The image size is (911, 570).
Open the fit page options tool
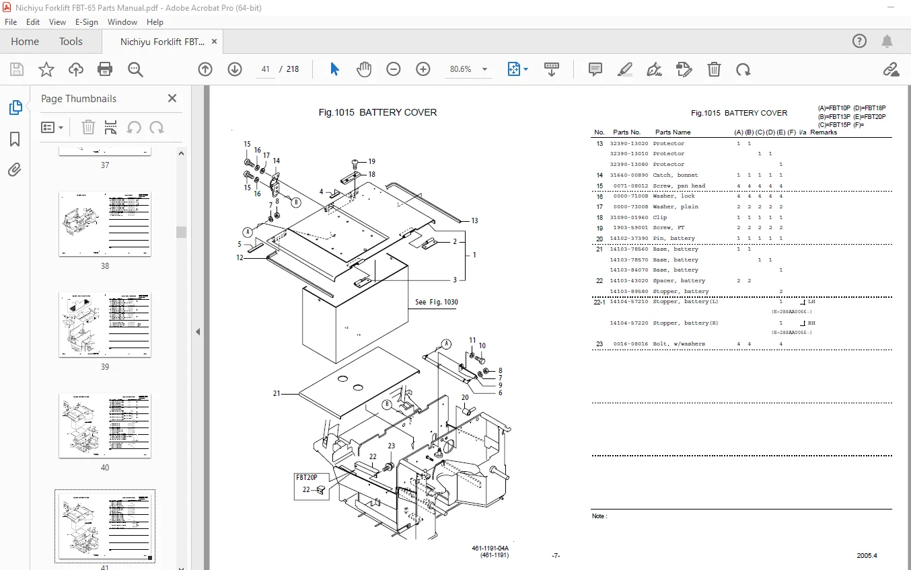click(x=517, y=69)
